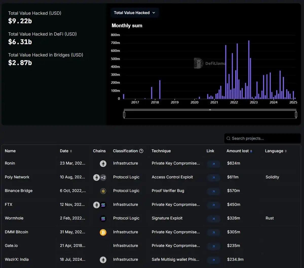Click the Binance Bridge chain icon
Viewport: 304px width, 268px height.
coord(103,191)
